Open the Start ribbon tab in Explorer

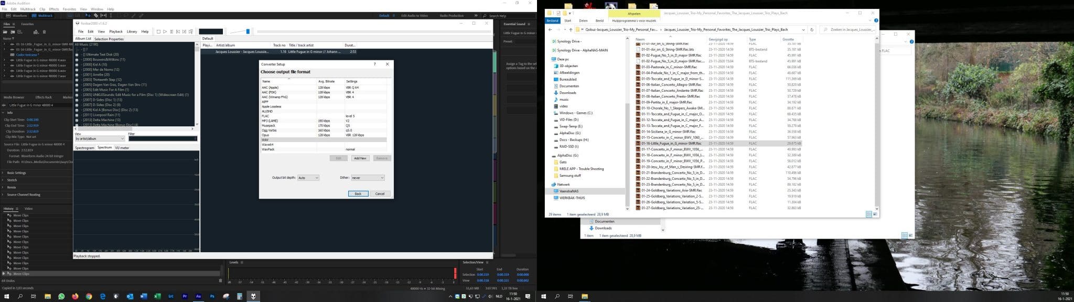pos(567,21)
